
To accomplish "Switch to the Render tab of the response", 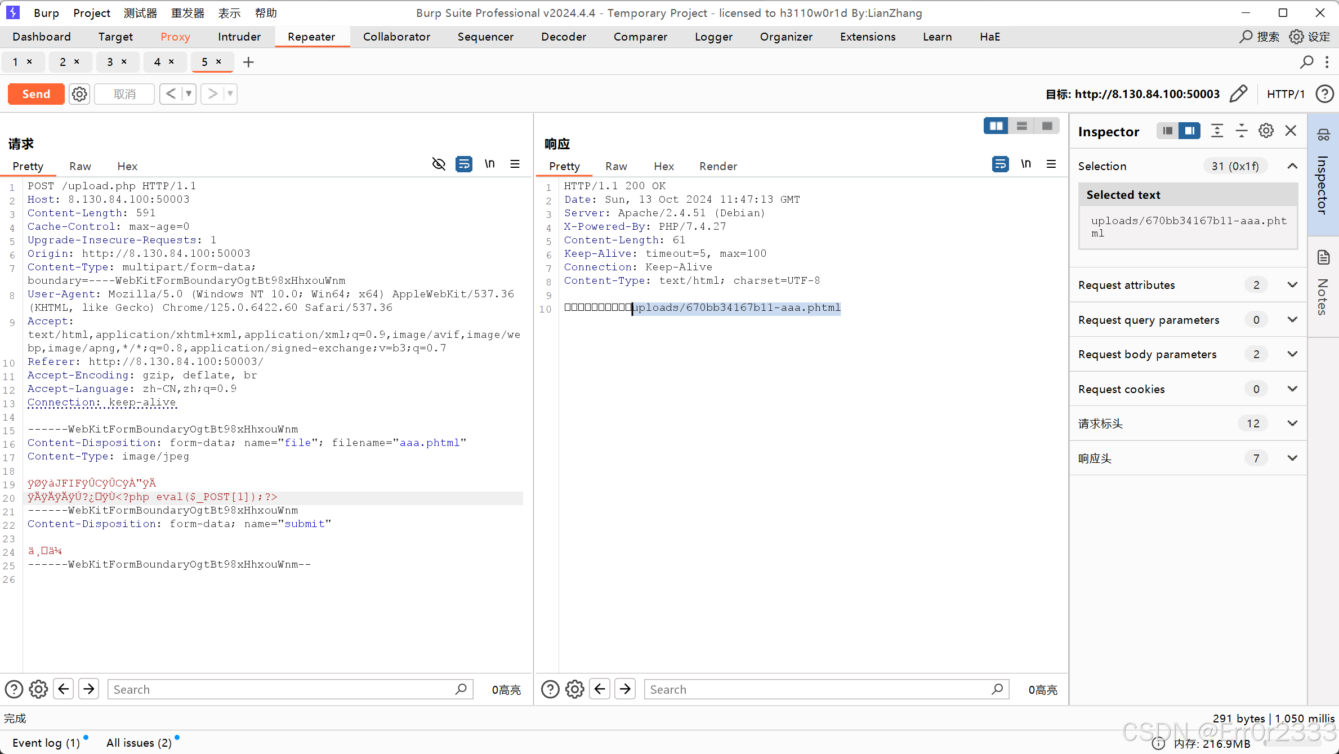I will (717, 166).
